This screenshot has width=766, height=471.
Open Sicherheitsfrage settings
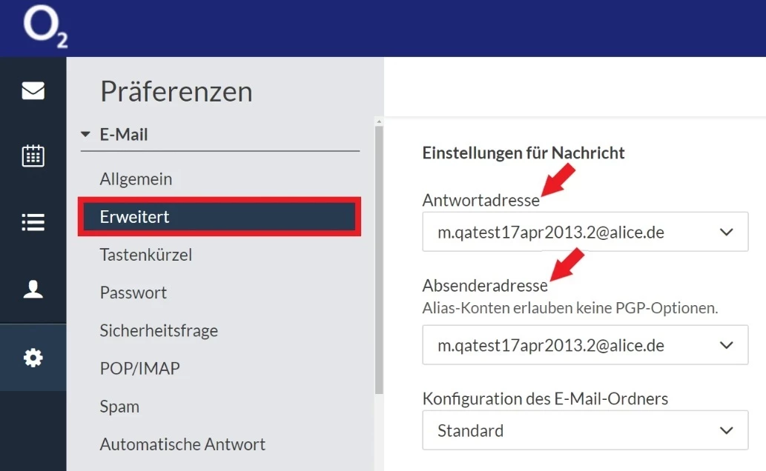click(159, 330)
